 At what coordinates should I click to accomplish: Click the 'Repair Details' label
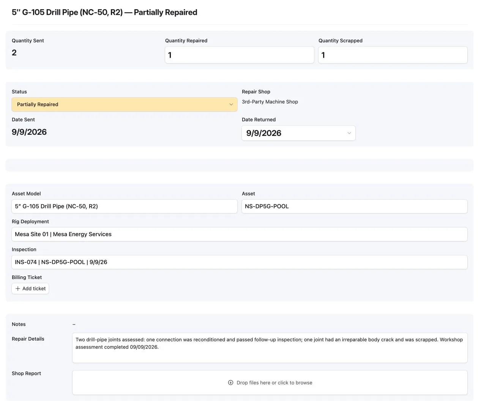(x=28, y=339)
